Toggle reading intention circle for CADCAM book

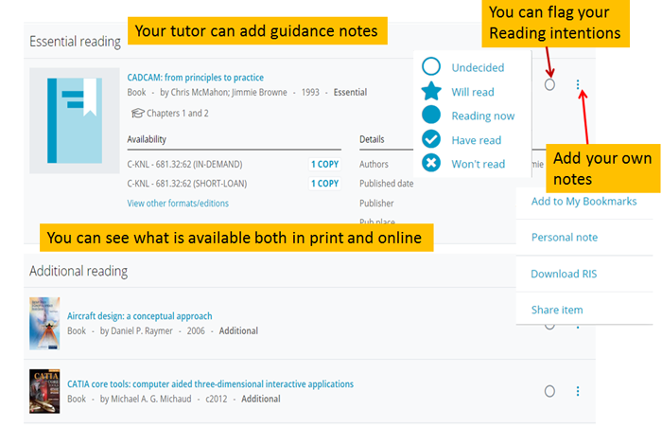coord(550,85)
